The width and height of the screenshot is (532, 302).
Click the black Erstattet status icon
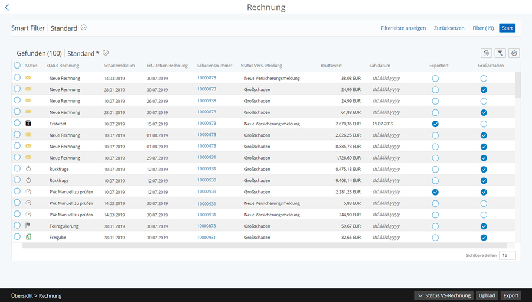[x=28, y=124]
